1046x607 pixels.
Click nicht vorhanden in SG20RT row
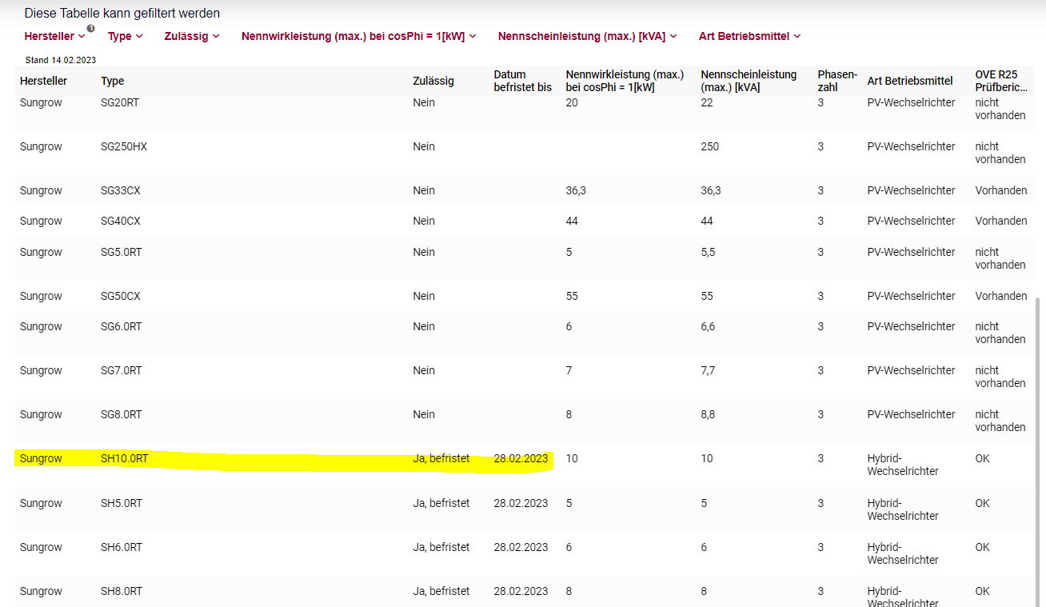(x=1000, y=109)
